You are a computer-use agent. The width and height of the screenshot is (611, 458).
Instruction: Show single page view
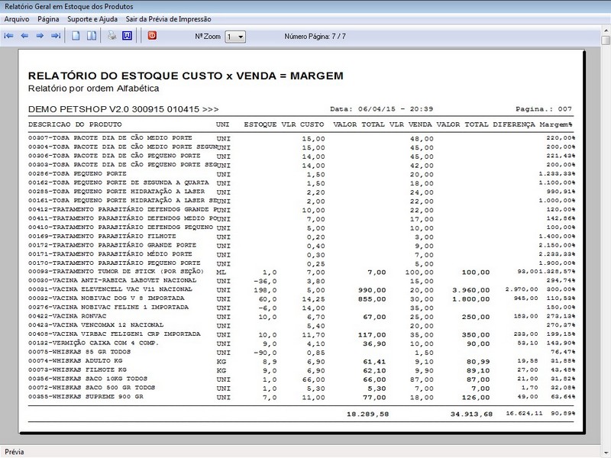click(76, 36)
